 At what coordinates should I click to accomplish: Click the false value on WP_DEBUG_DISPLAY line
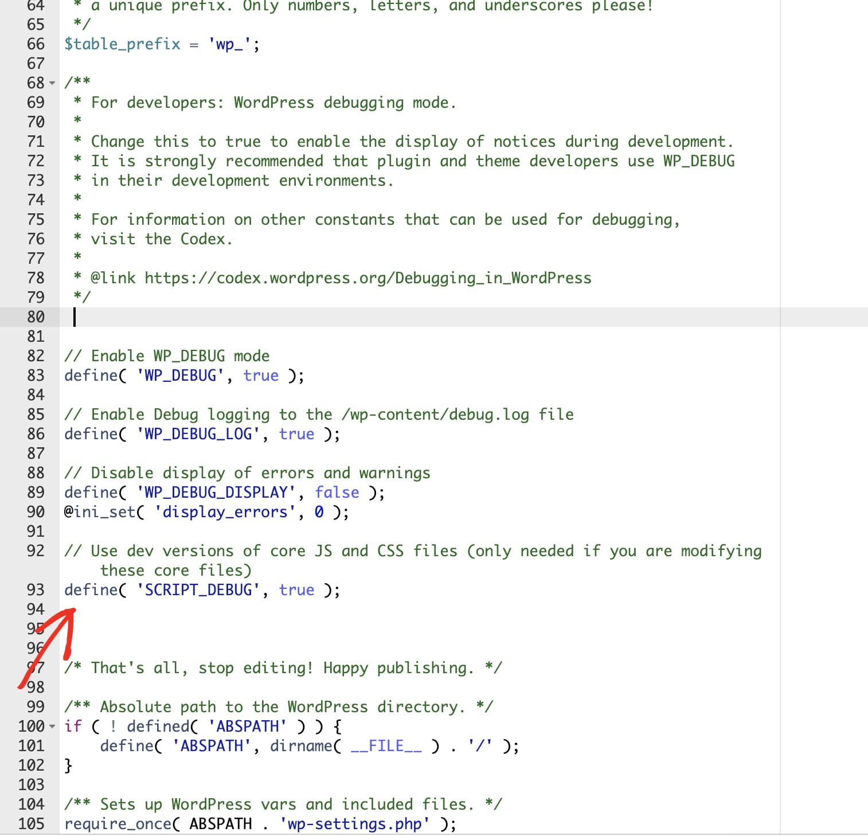click(337, 492)
